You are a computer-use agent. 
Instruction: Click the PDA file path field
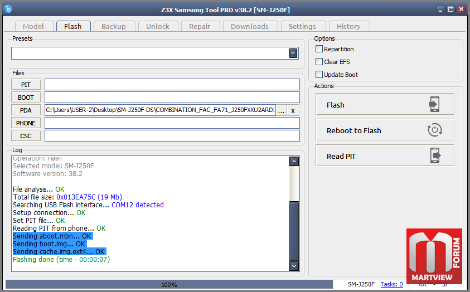(160, 110)
